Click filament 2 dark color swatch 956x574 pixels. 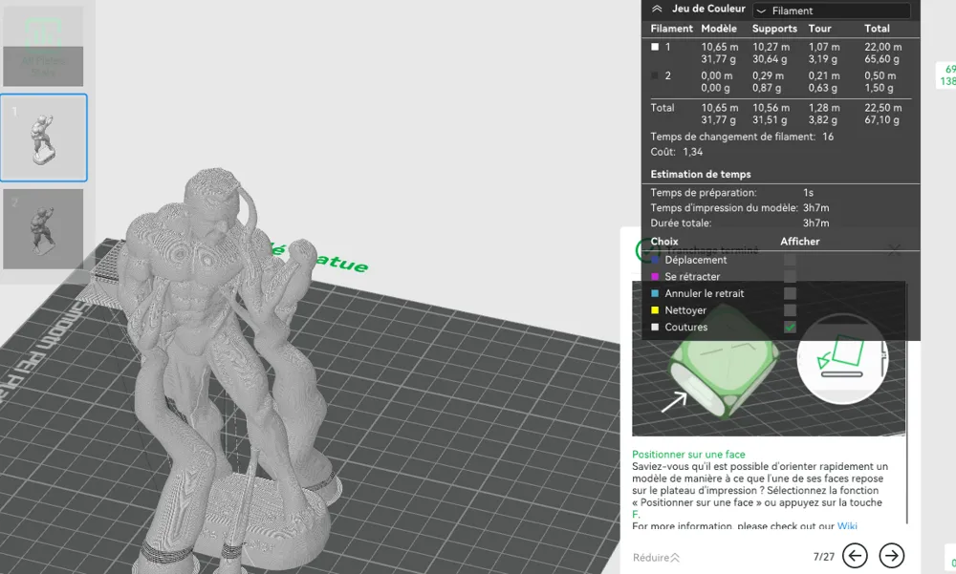pyautogui.click(x=655, y=75)
